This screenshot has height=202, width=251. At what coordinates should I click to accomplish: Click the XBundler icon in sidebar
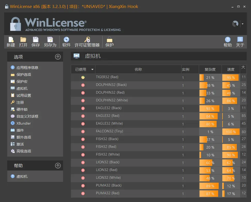[13, 123]
